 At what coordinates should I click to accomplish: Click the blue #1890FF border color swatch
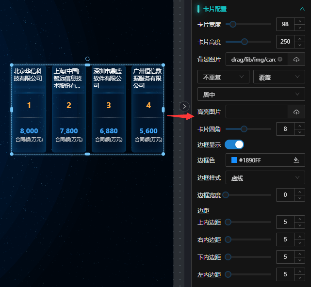tap(234, 160)
